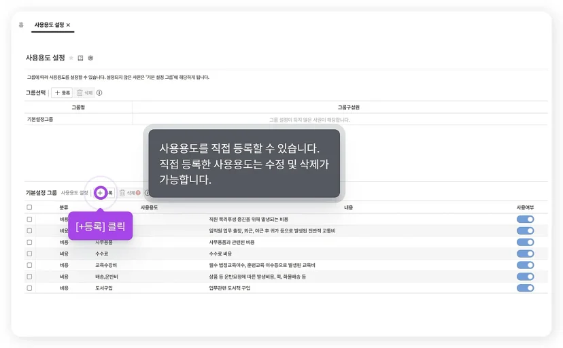This screenshot has width=563, height=348.
Task: Show the info icon next to group 삭제
Action: pyautogui.click(x=99, y=92)
